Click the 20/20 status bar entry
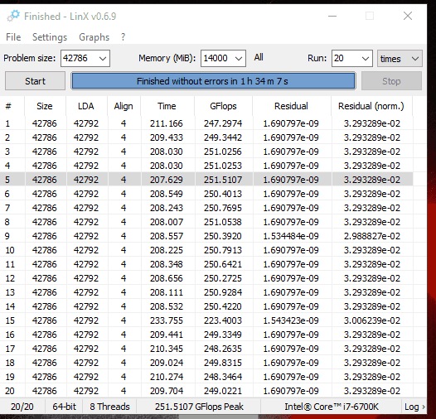Viewport: 436px width, 419px height. pyautogui.click(x=22, y=407)
